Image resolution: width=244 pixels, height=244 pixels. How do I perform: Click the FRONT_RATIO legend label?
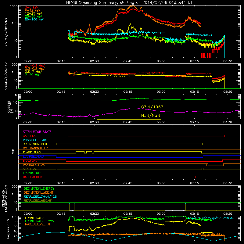[x=35, y=218]
